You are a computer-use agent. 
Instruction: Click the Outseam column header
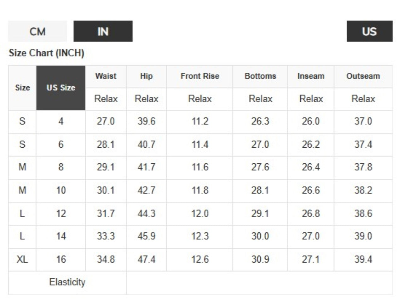click(363, 76)
